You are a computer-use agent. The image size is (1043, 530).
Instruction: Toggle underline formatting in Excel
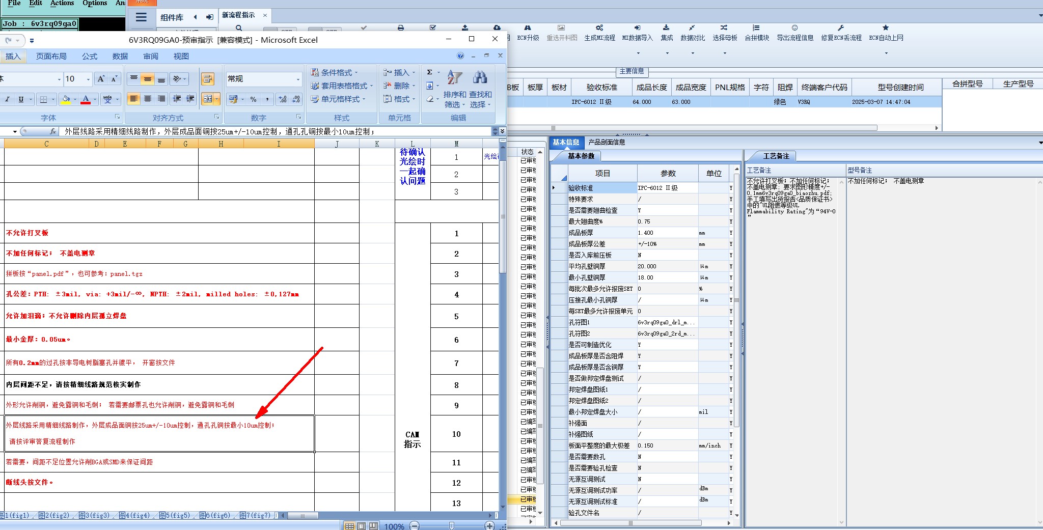tap(21, 99)
